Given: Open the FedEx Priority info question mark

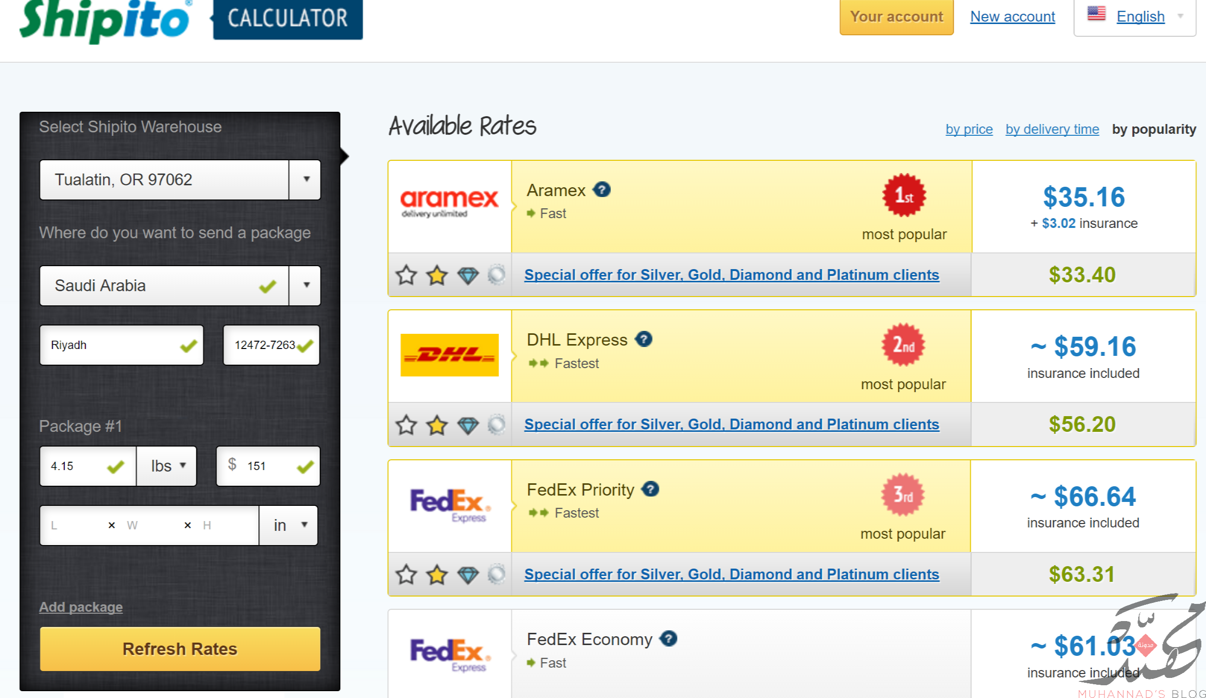Looking at the screenshot, I should coord(650,489).
